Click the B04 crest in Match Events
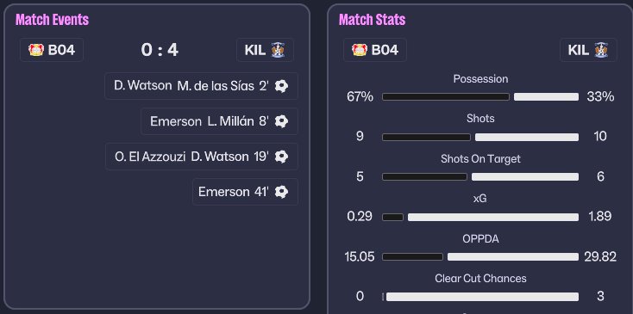This screenshot has width=633, height=314. (x=36, y=50)
